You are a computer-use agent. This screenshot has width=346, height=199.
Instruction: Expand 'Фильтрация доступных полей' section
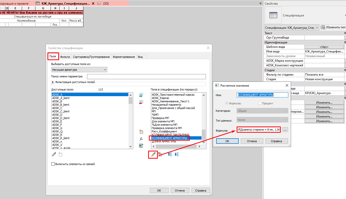[53, 82]
